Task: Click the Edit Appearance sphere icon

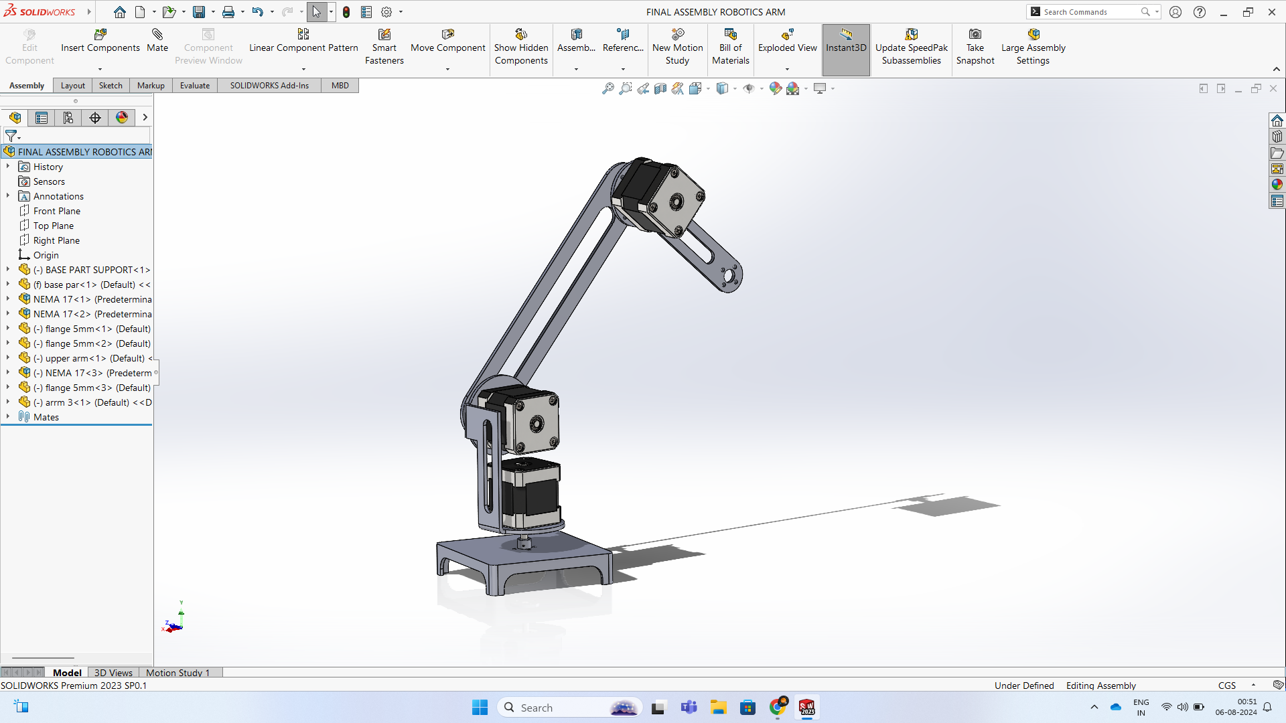Action: [775, 88]
